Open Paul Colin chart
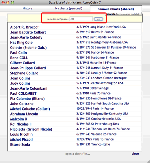Viewport: 150px width, 163px height. [x=18, y=53]
